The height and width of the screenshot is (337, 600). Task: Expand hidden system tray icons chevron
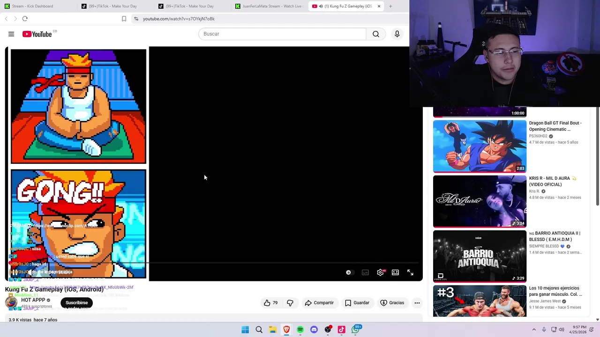click(x=534, y=330)
